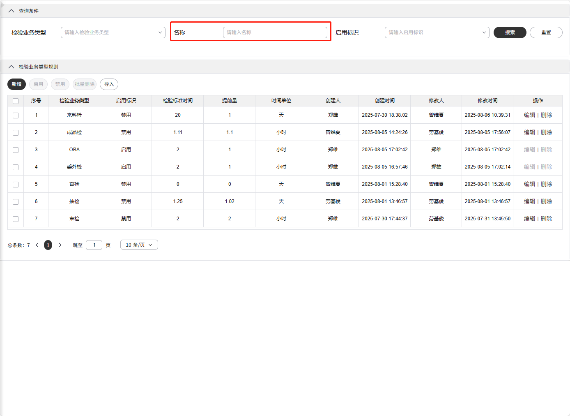Change page size 10 条/页 dropdown
Screen dimensions: 570x416
coord(139,245)
